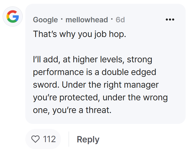191x152 pixels.
Task: Open the Google company page link
Action: click(46, 20)
